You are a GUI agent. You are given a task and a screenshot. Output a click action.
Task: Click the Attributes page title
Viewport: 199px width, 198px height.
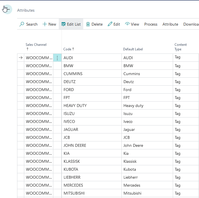tap(26, 10)
